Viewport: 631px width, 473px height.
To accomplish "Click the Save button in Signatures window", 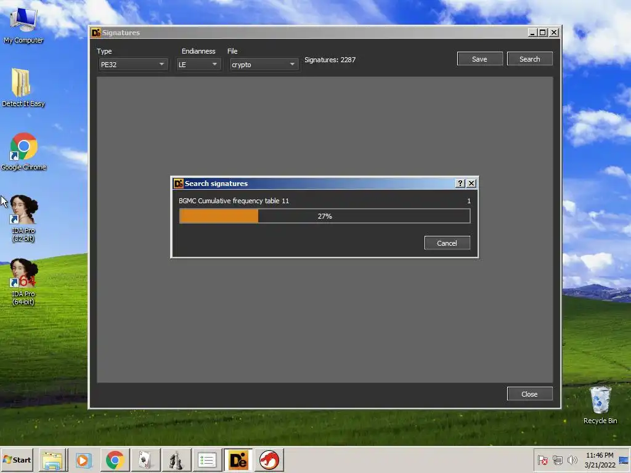I will tap(479, 59).
